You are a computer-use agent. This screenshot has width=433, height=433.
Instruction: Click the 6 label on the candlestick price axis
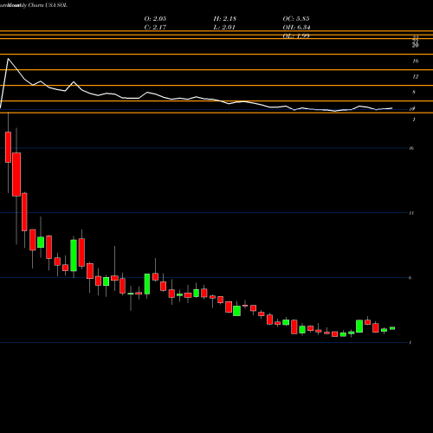410,278
